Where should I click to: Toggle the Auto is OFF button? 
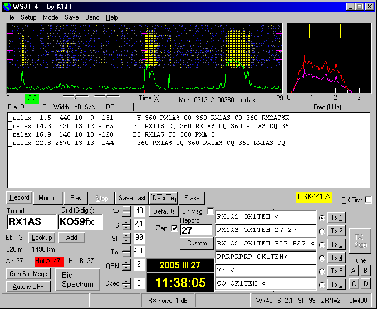pos(28,287)
